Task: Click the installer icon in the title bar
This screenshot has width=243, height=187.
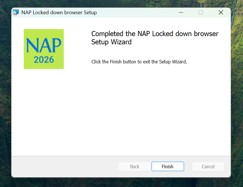Action: click(16, 13)
